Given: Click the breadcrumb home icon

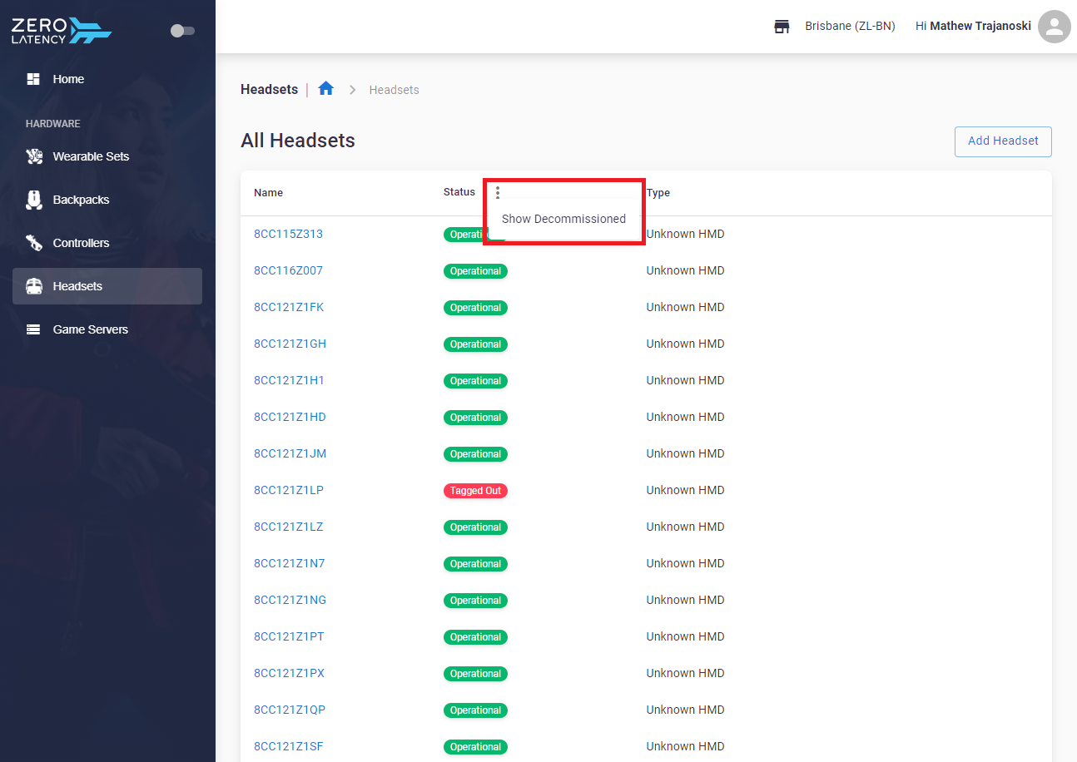Looking at the screenshot, I should (x=326, y=89).
